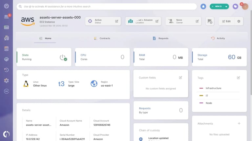Click the Linux penguin icon
The height and width of the screenshot is (141, 252).
[x=26, y=84]
